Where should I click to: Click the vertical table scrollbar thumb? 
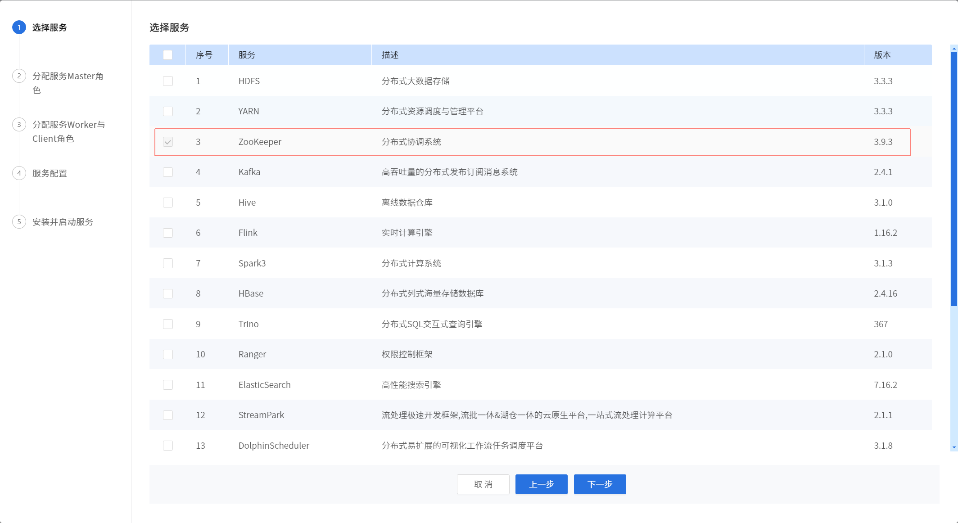click(x=954, y=180)
